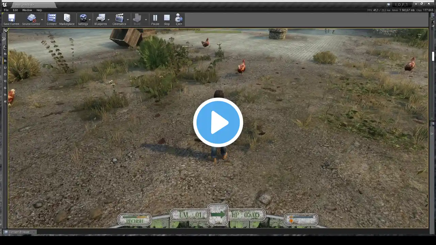Click the Objs count readout
The width and height of the screenshot is (436, 245).
click(x=425, y=10)
